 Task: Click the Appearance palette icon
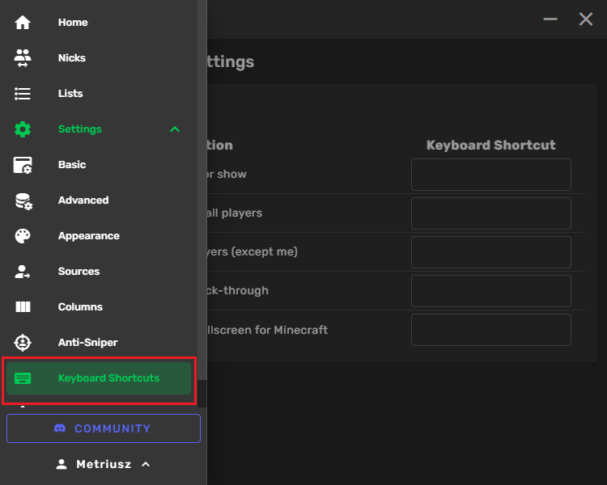pos(23,236)
